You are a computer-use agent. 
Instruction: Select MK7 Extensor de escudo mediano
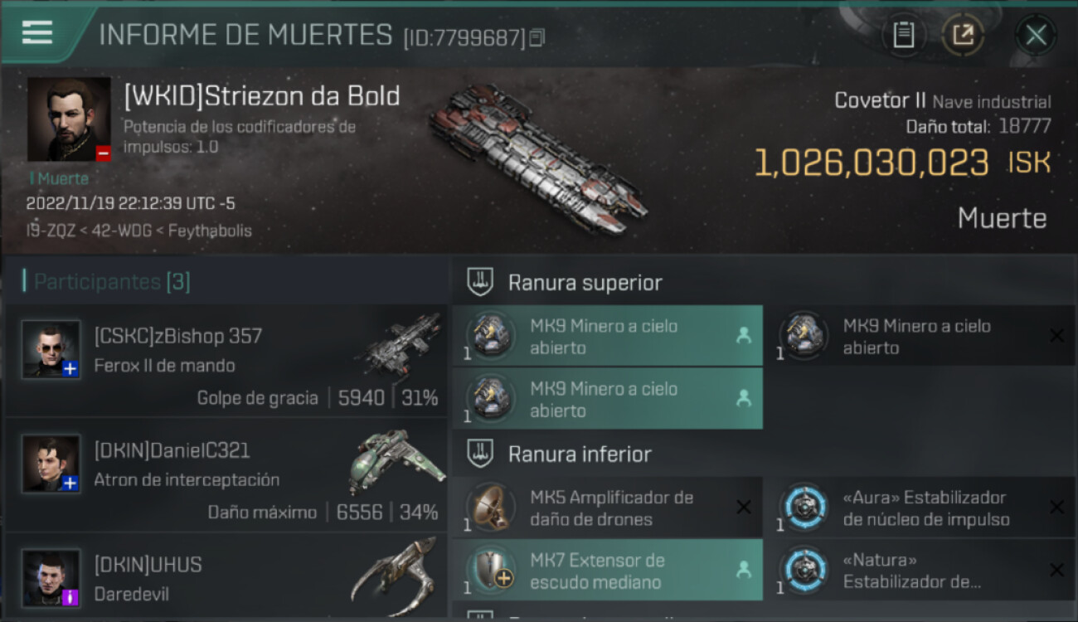607,570
